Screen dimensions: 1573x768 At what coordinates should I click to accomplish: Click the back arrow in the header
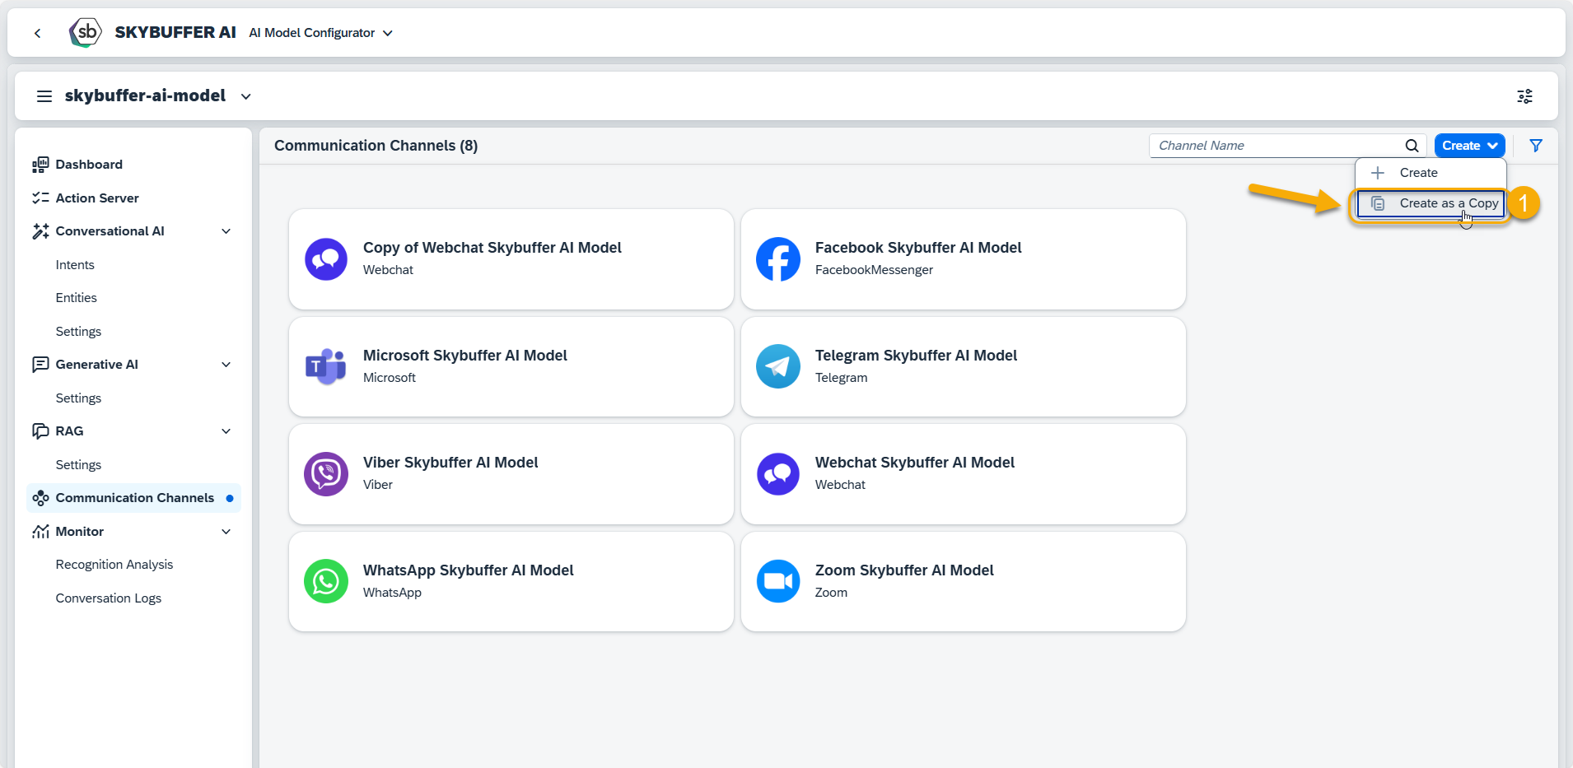(x=38, y=33)
